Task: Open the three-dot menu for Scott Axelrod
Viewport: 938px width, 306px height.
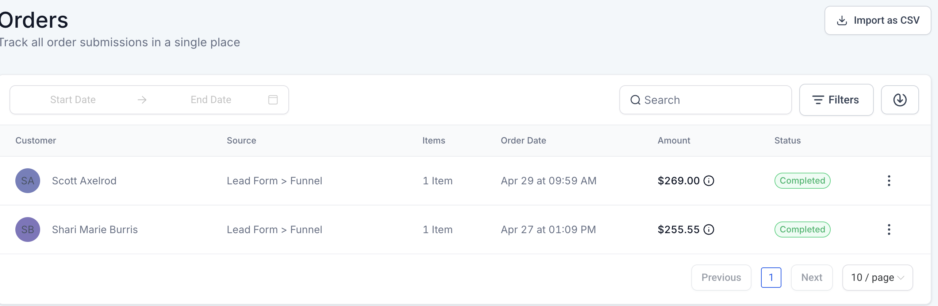Action: tap(889, 181)
